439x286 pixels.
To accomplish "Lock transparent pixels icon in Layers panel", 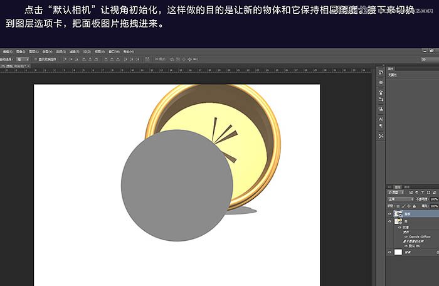I will point(398,206).
